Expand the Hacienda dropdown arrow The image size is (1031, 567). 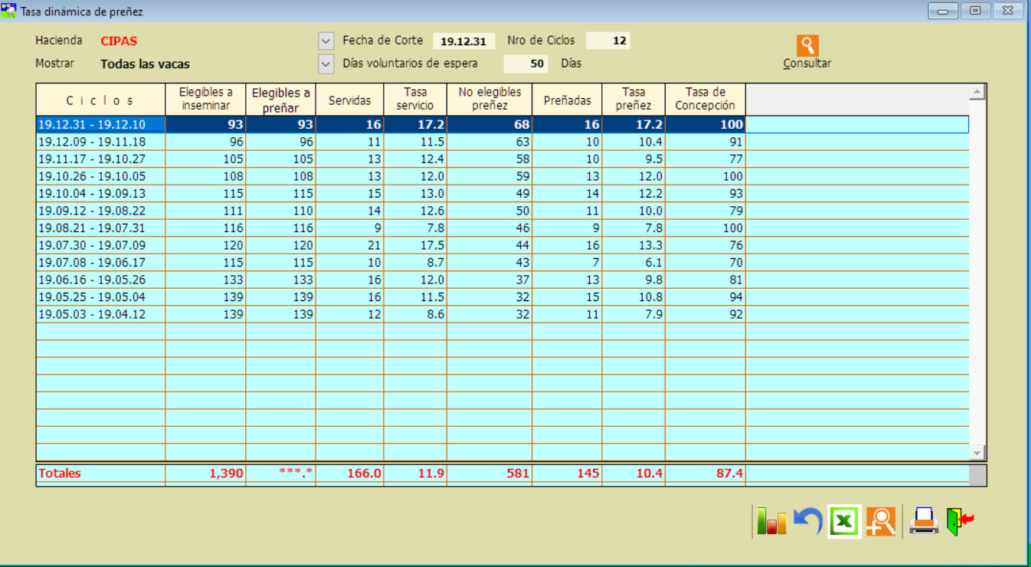click(x=326, y=41)
